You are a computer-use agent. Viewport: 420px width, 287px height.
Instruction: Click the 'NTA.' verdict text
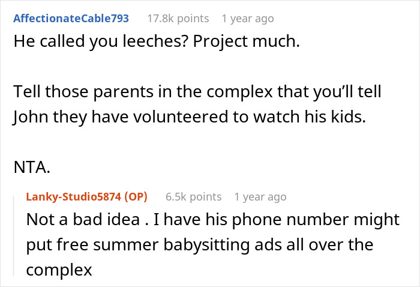(x=31, y=168)
